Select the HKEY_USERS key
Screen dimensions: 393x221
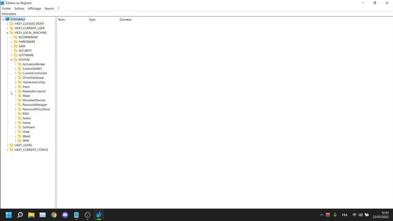tap(23, 145)
